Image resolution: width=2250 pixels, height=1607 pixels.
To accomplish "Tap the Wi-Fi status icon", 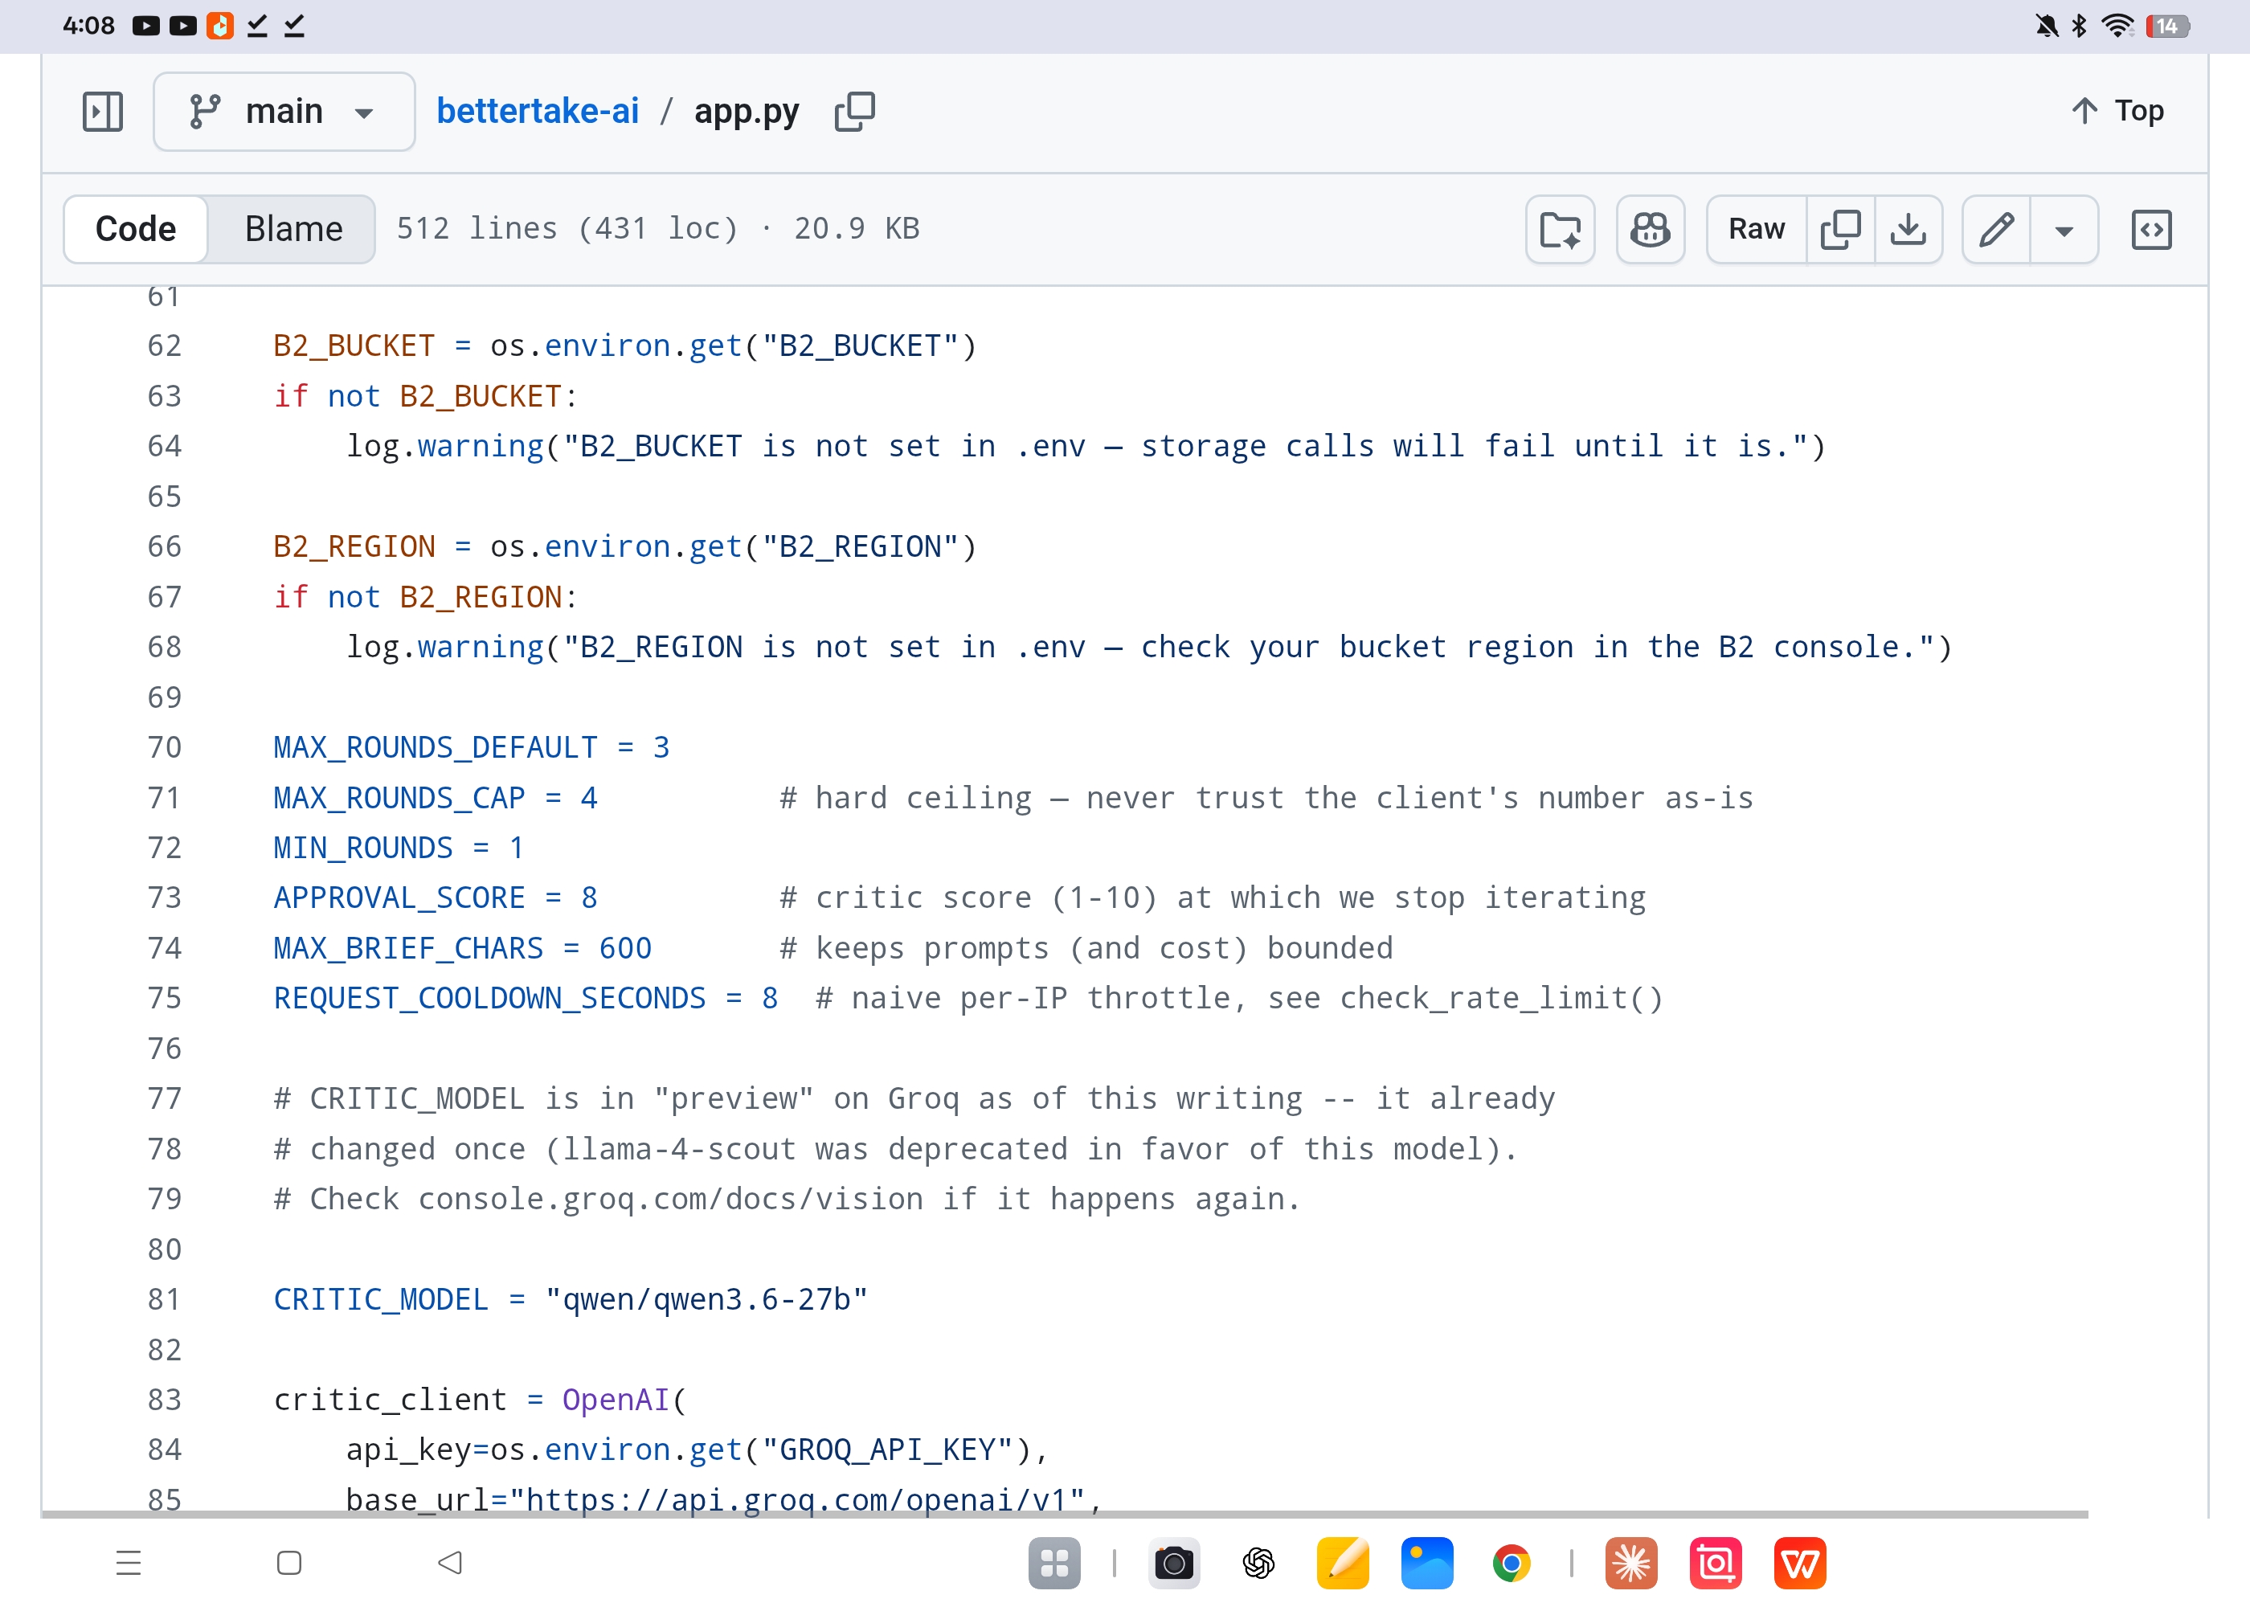I will (2117, 26).
